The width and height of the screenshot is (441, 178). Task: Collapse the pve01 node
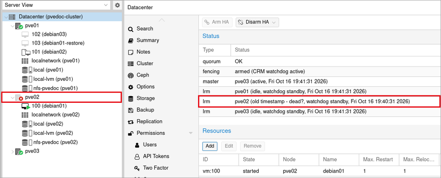click(x=12, y=26)
